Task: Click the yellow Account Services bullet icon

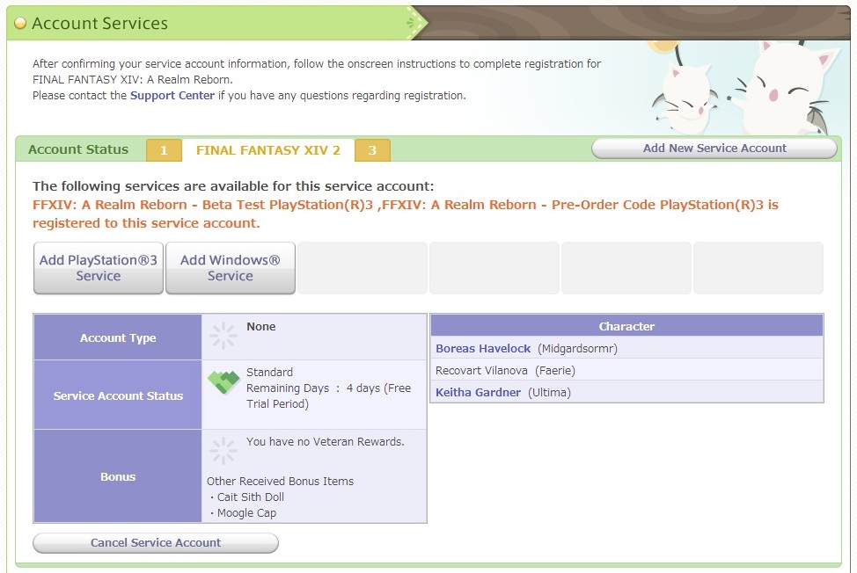Action: click(x=20, y=23)
